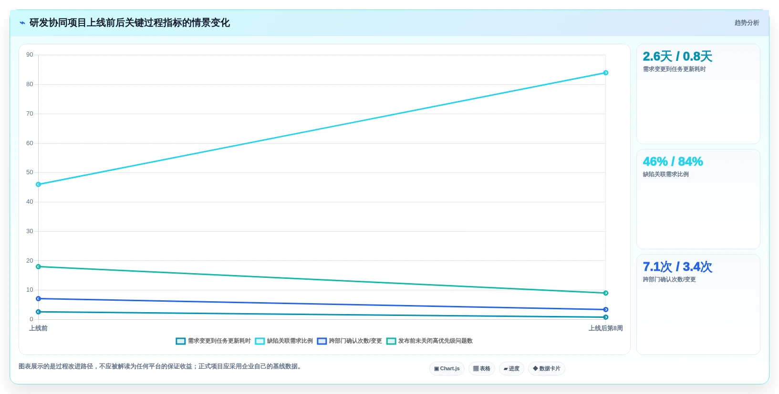Image resolution: width=779 pixels, height=394 pixels.
Task: Click the 跨部门确认次数 point at 上线前
Action: (x=39, y=299)
